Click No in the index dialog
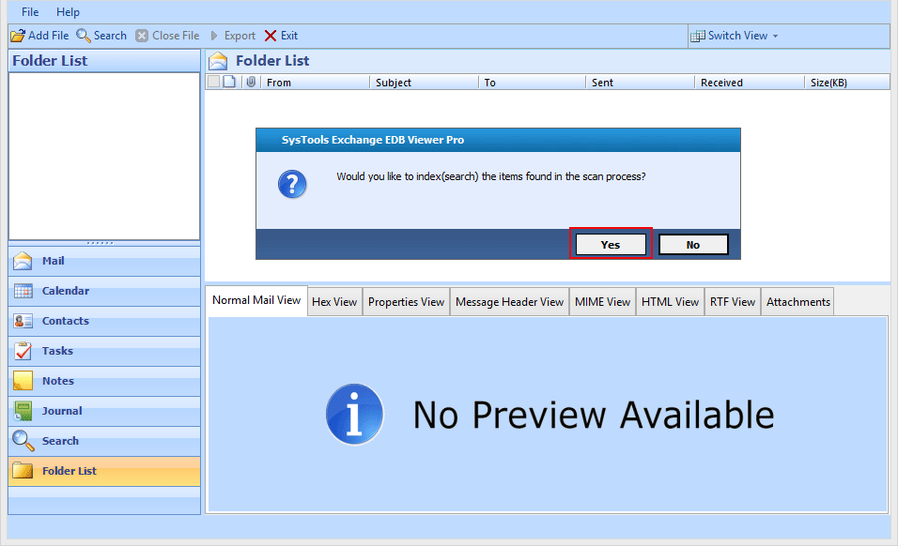Screen dimensions: 898x546 click(693, 244)
